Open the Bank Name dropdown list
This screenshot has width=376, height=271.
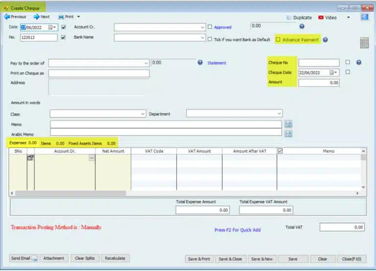[x=203, y=38]
